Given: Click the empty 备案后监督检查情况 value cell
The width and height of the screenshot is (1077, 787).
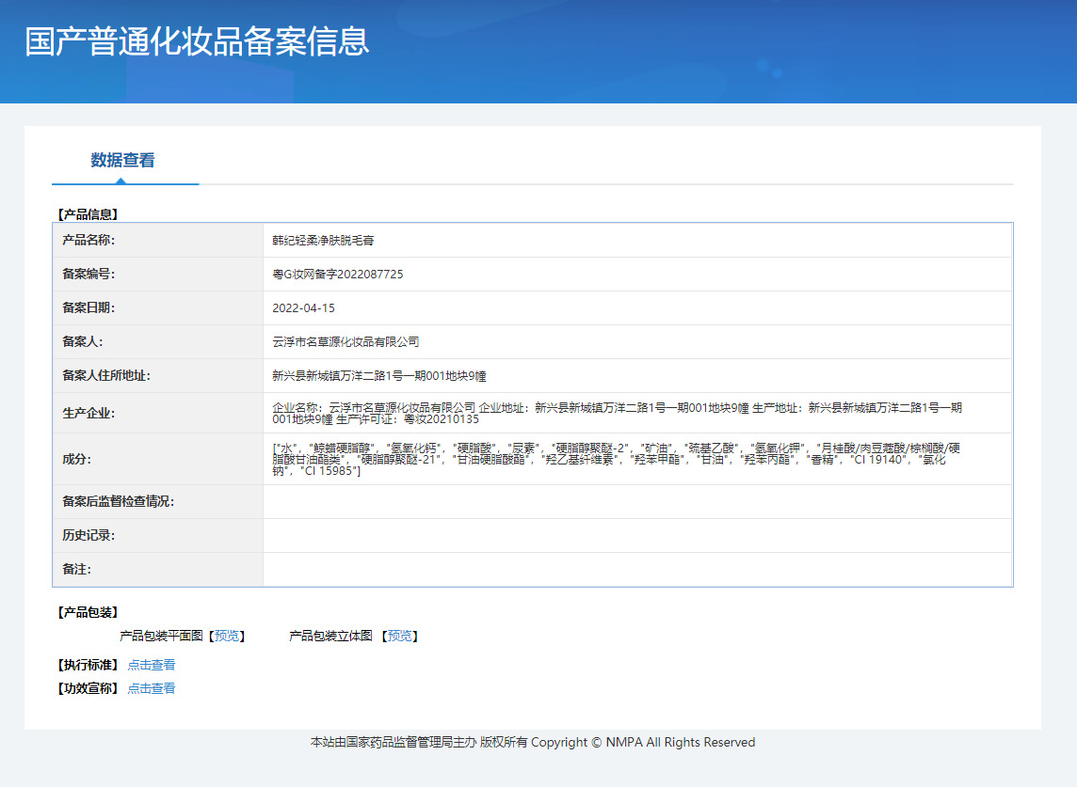Looking at the screenshot, I should pos(636,502).
